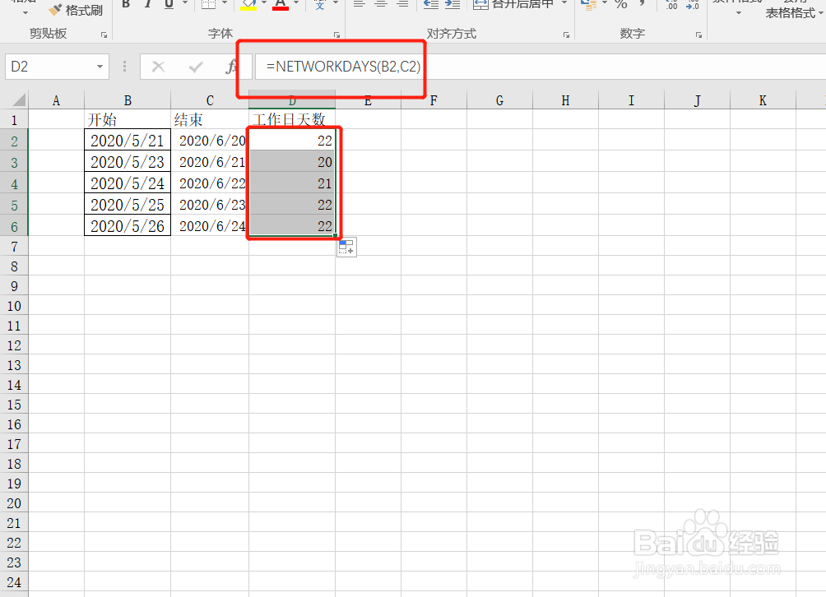Decrease indent

point(431,4)
